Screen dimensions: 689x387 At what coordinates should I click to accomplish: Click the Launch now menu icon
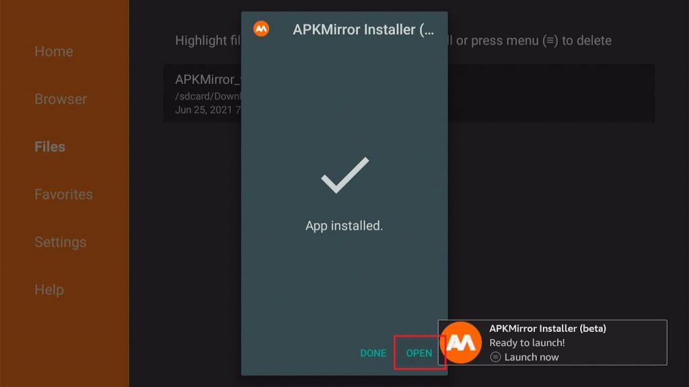495,357
